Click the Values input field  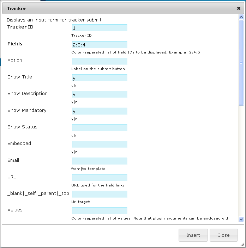(100, 211)
